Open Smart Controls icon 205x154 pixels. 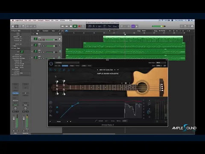coord(28,26)
